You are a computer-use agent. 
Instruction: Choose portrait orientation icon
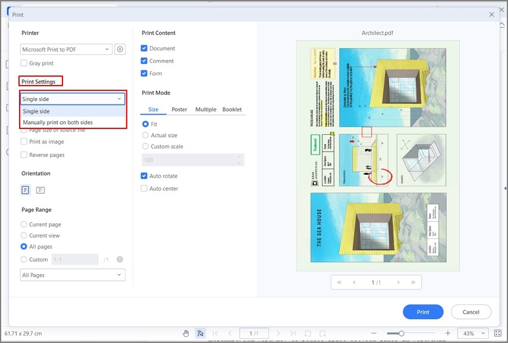tap(24, 190)
